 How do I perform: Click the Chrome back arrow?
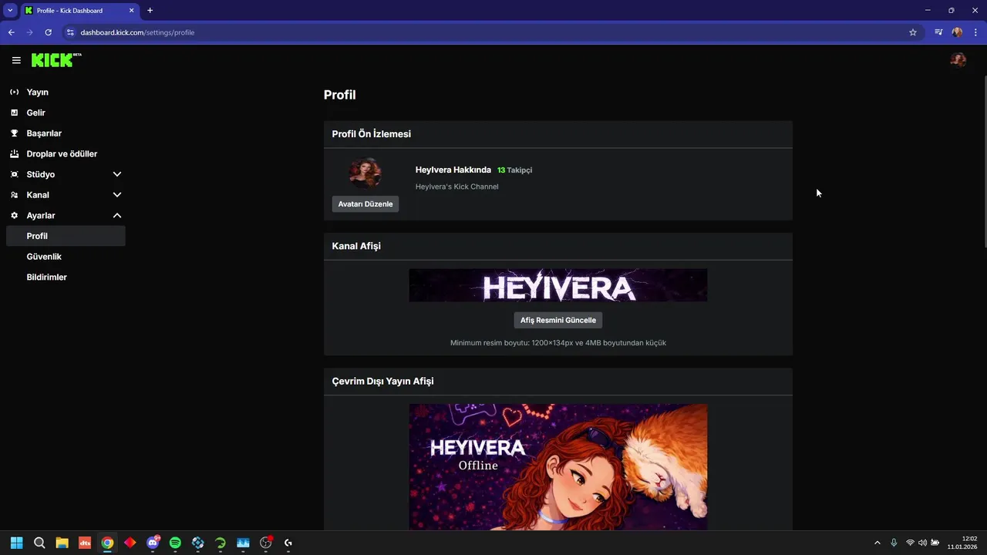[x=12, y=32]
